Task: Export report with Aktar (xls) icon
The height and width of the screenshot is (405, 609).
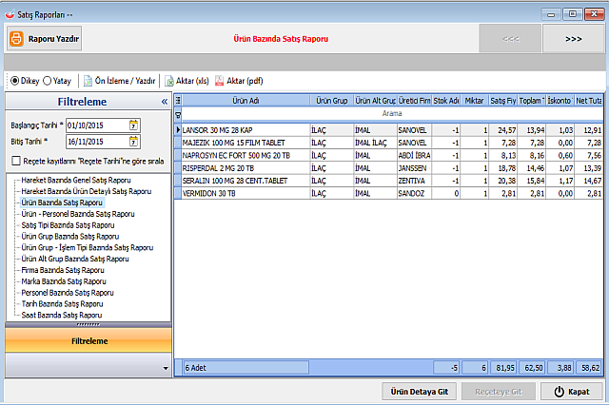Action: pos(170,81)
